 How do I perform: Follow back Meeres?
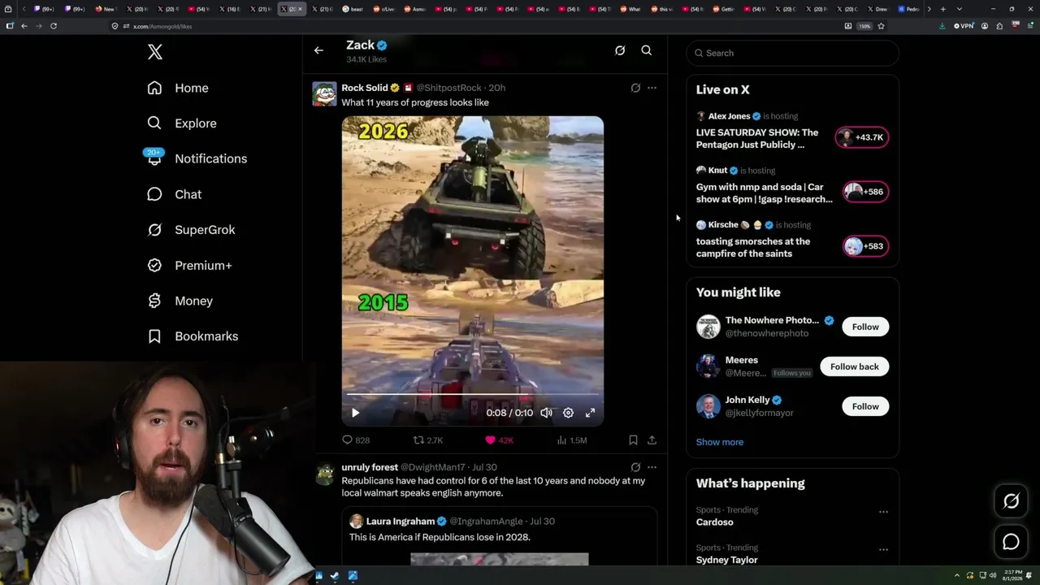855,366
